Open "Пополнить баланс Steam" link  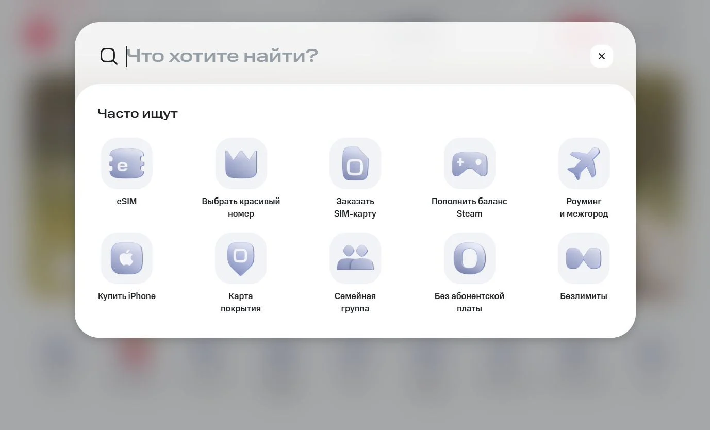pyautogui.click(x=469, y=207)
